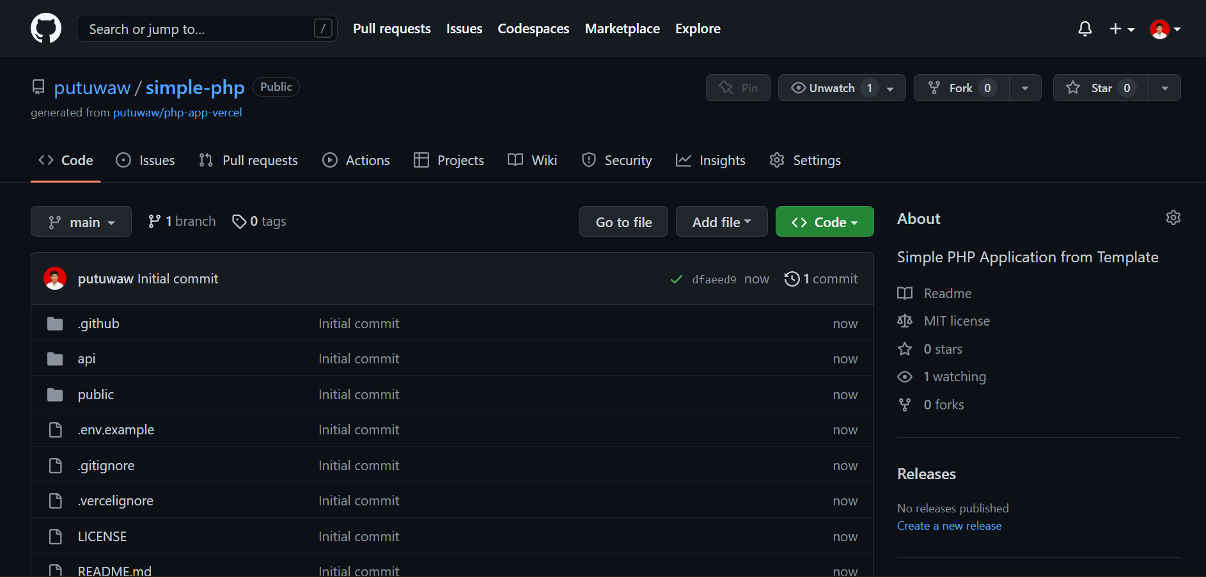
Task: Open Pull requests in top navigation
Action: (x=392, y=29)
